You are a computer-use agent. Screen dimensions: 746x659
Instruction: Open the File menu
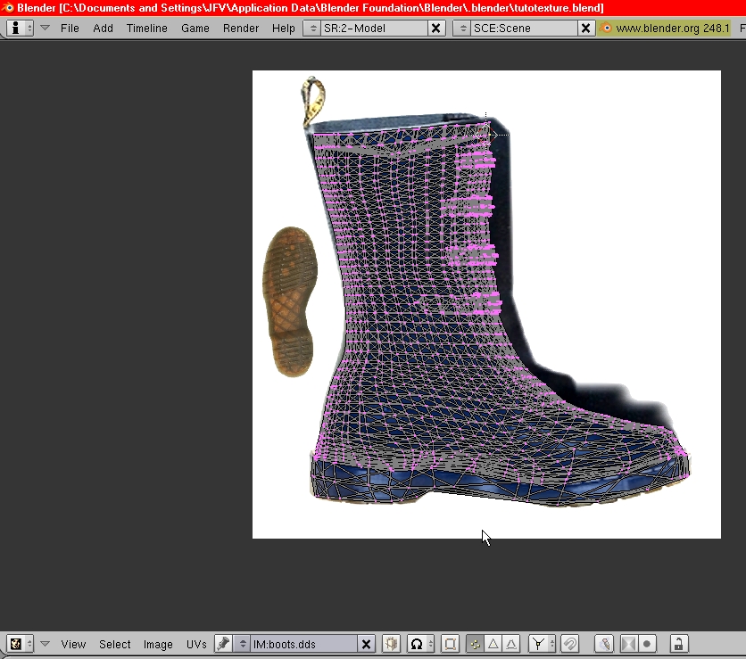pos(70,28)
